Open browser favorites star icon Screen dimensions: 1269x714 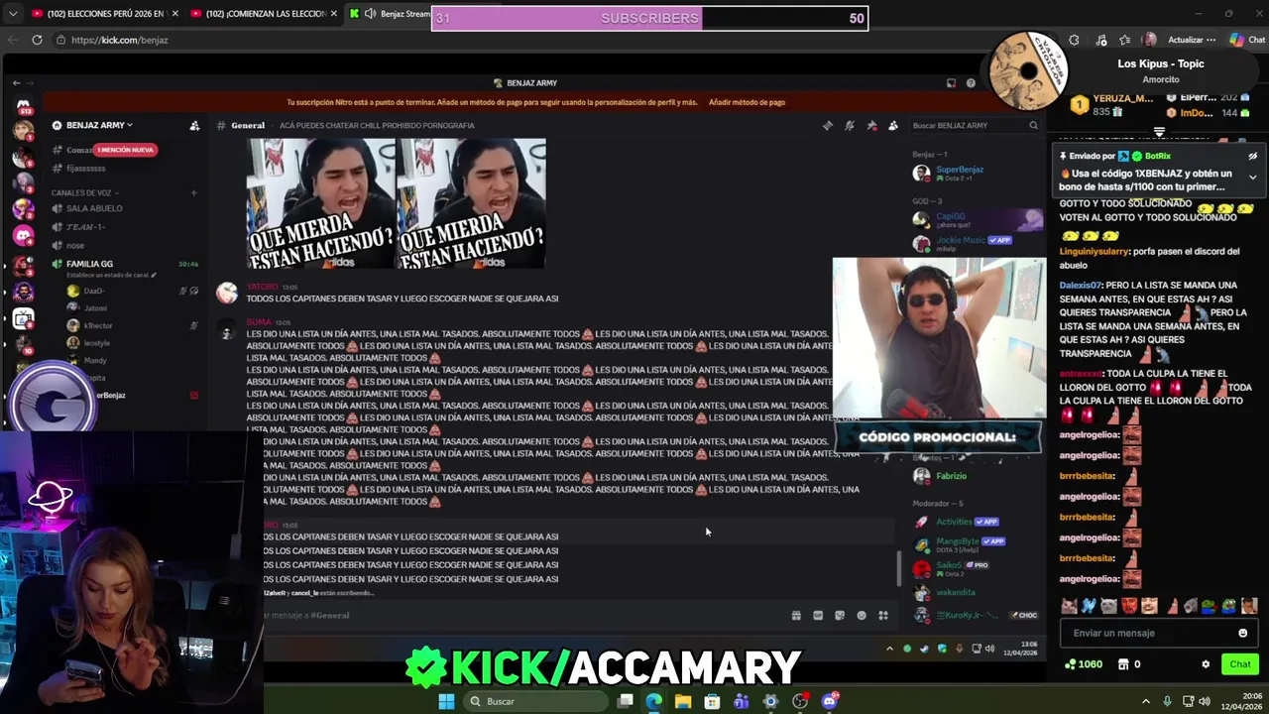tap(1125, 40)
